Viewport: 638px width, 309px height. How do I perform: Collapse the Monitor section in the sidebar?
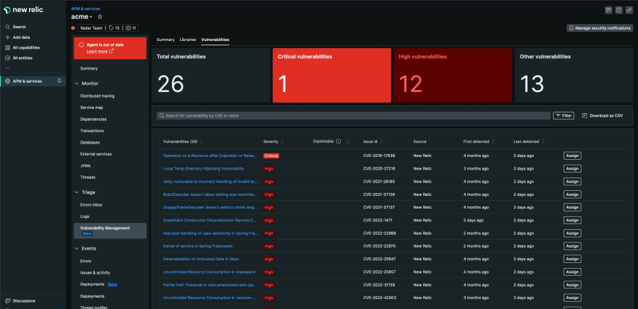[76, 83]
